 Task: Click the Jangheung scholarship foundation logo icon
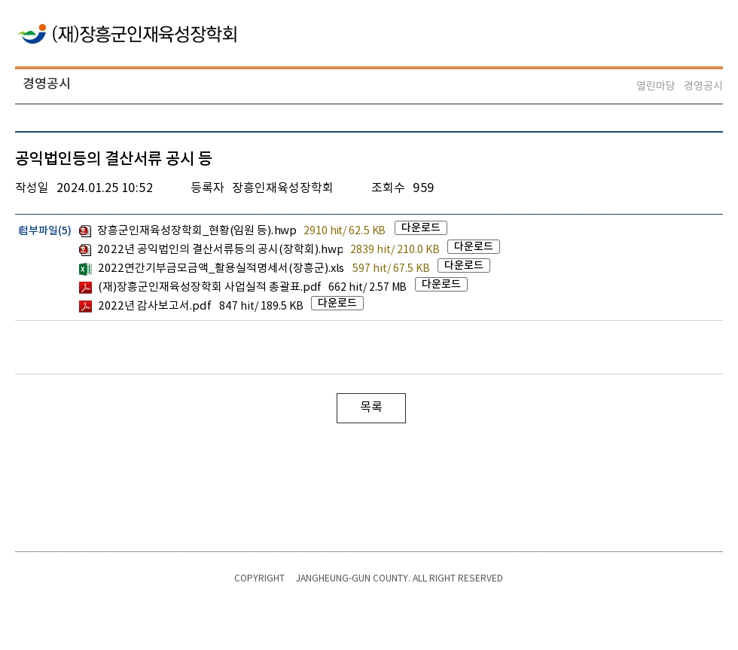32,34
